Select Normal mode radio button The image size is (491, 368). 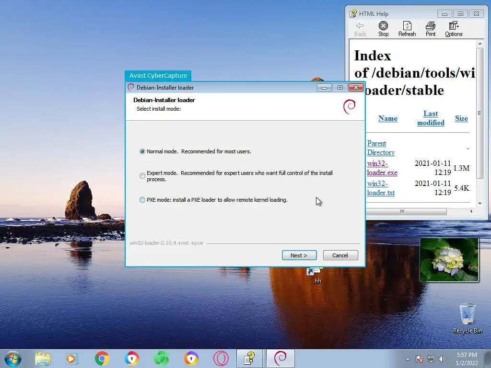tap(142, 151)
